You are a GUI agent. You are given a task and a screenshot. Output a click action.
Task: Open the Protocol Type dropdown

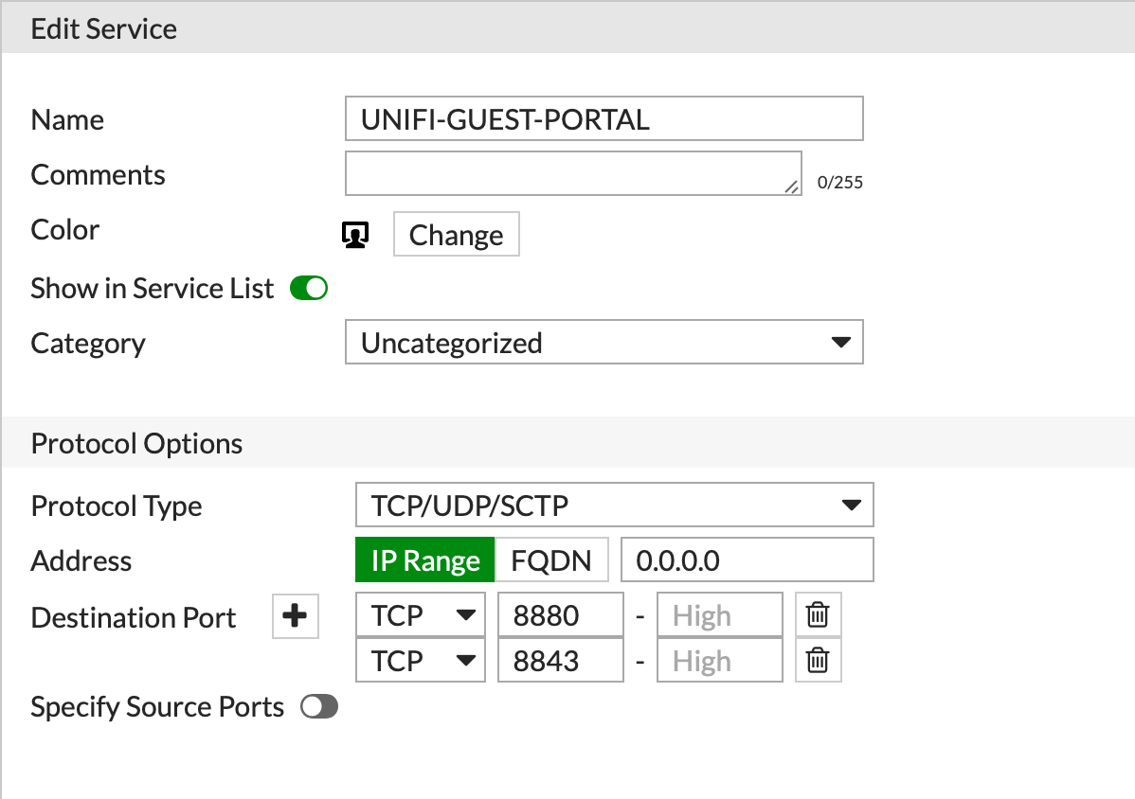tap(615, 505)
